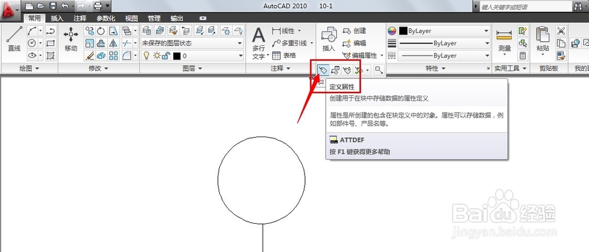Switch to the View (视图) ribbon tab
Viewport: 589px width, 252px height.
click(131, 18)
